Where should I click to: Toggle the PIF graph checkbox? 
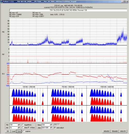(19, 128)
